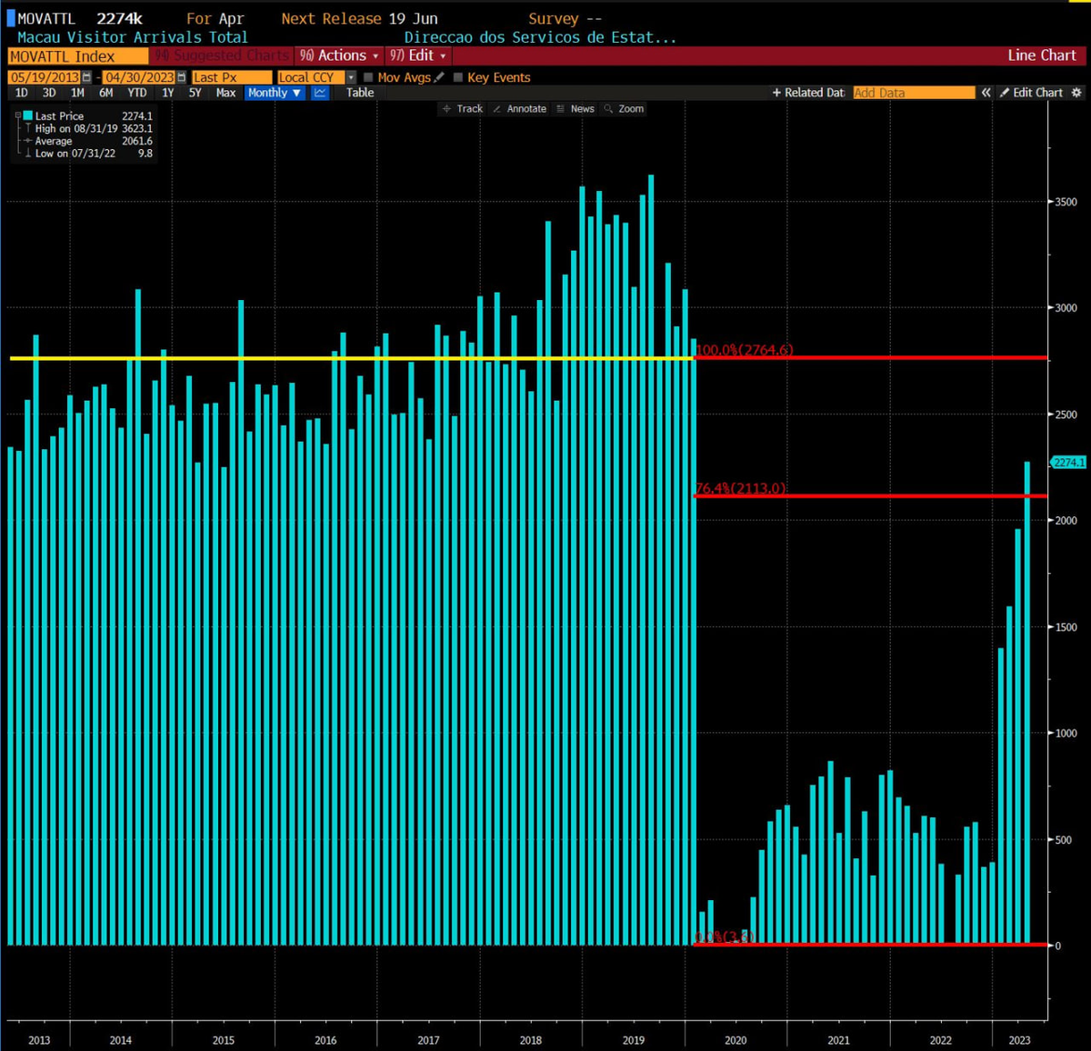Click the cyan Last Price color swatch
Viewport: 1091px width, 1051px height.
coord(28,115)
